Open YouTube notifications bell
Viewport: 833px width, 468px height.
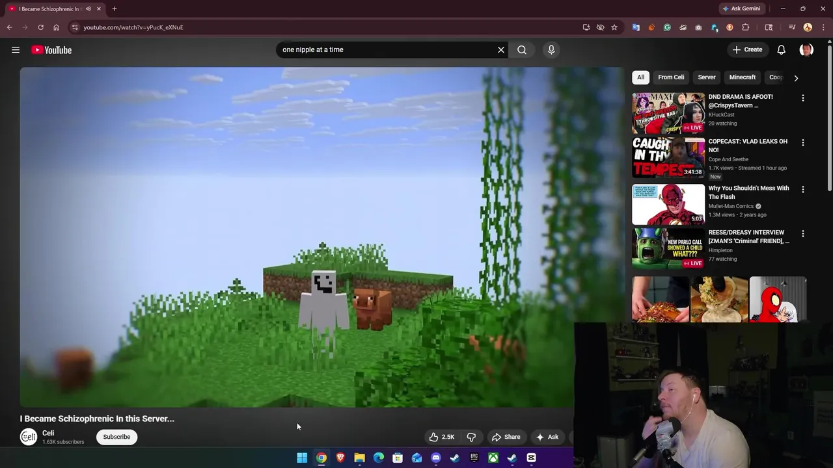click(x=782, y=49)
